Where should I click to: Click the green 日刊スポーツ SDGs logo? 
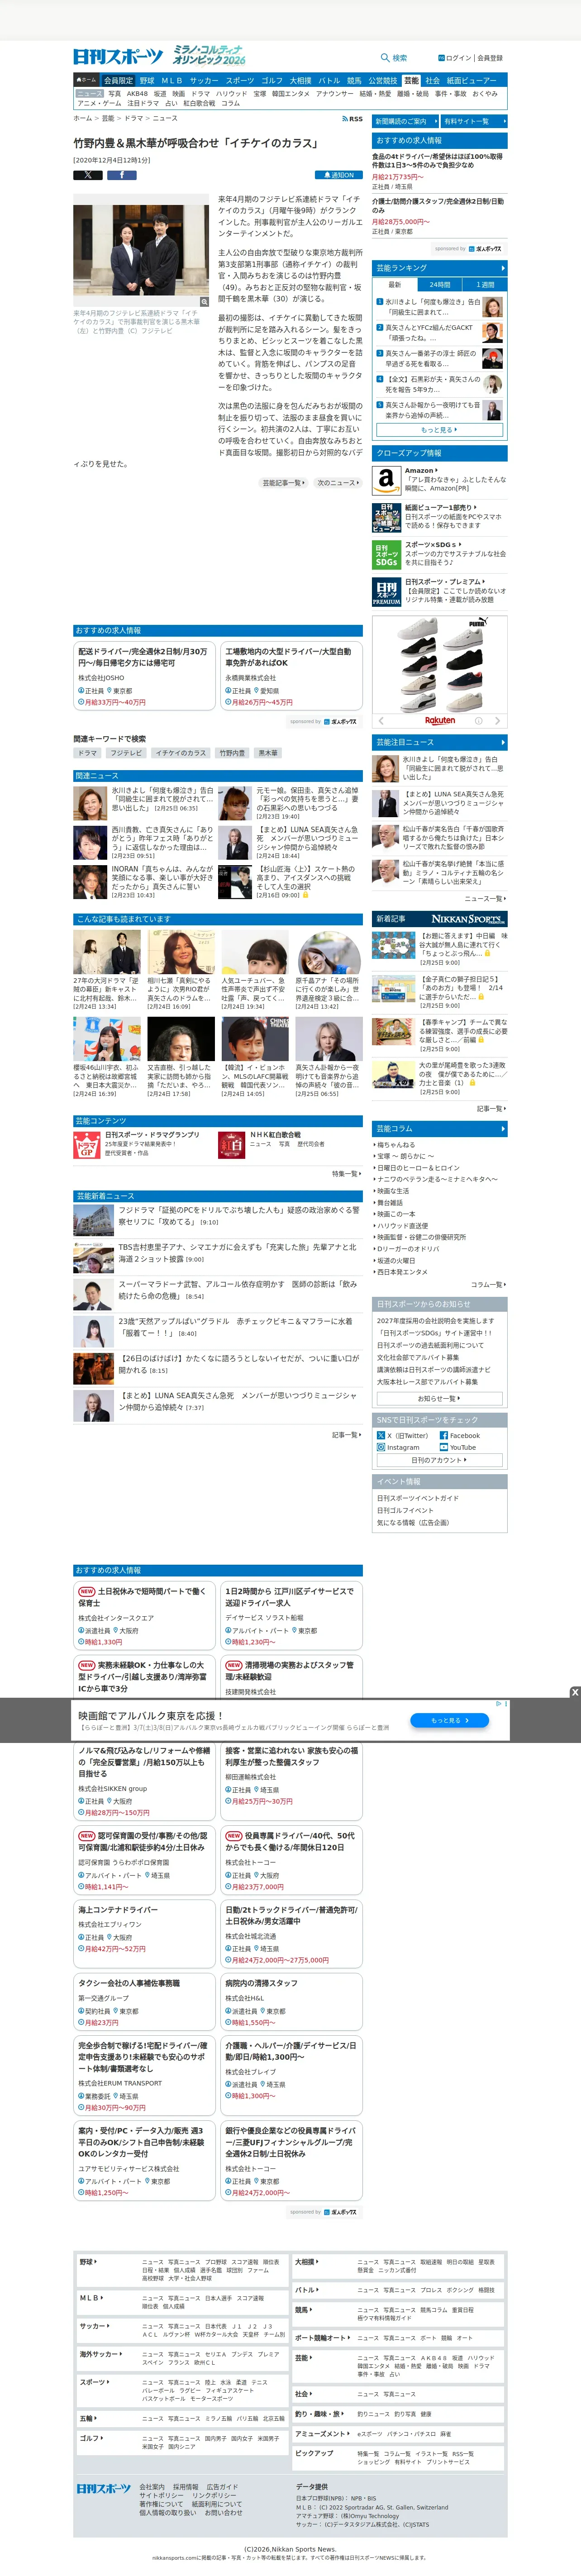[386, 555]
